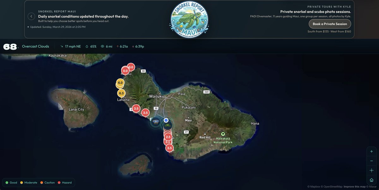The width and height of the screenshot is (379, 190).
Task: Book a Private Session
Action: tap(330, 24)
